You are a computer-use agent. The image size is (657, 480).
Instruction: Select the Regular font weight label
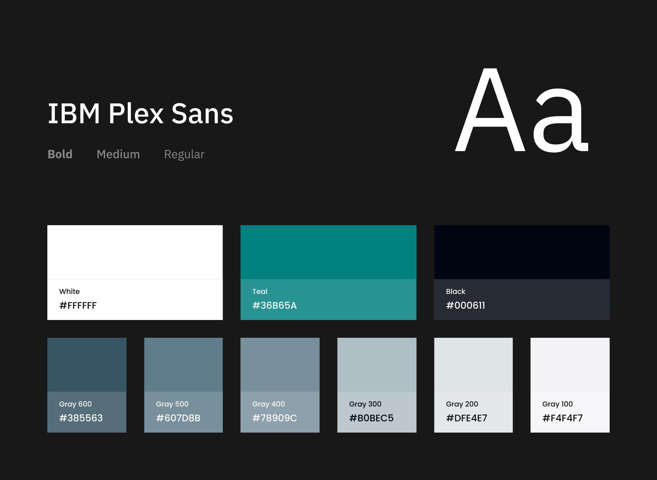point(184,154)
